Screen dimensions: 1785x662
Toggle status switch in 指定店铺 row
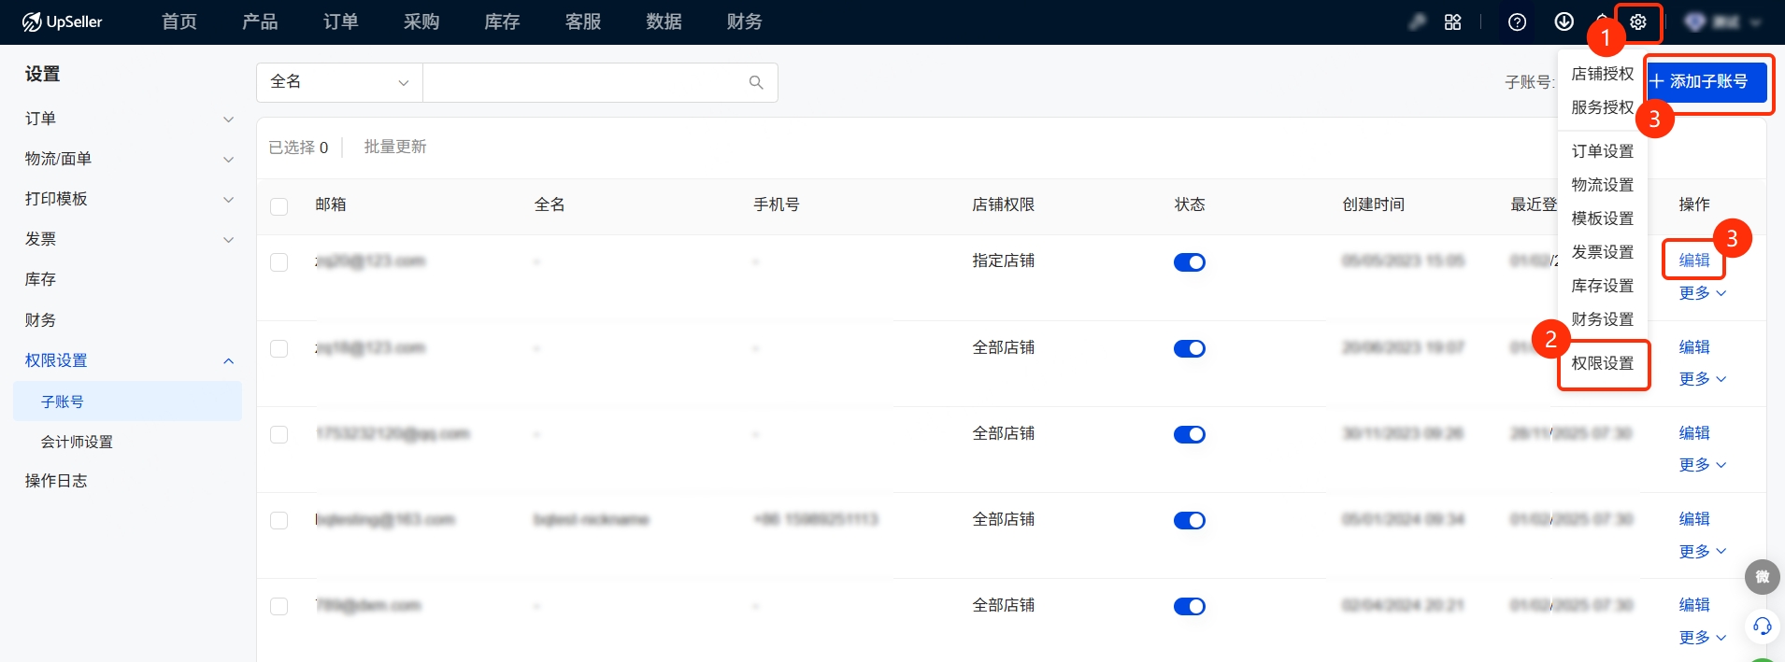pyautogui.click(x=1189, y=262)
